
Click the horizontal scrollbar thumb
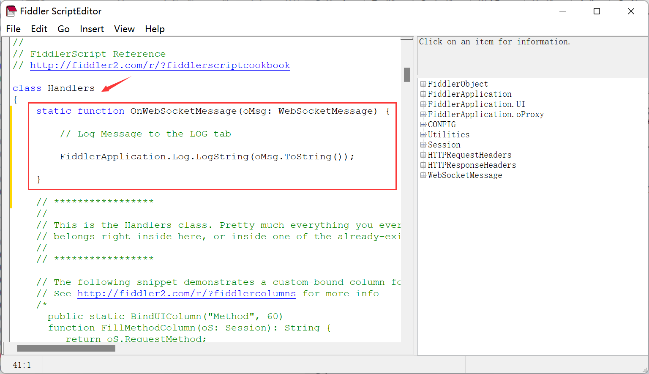coord(65,348)
